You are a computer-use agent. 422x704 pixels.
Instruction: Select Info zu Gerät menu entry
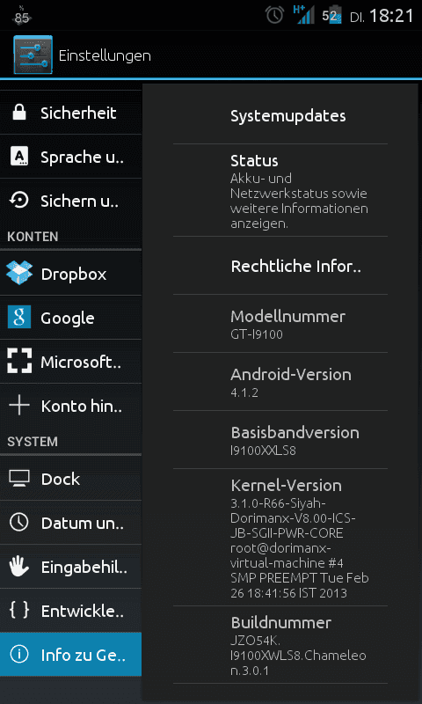tap(71, 655)
